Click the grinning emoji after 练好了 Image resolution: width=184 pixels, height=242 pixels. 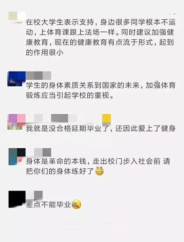99,171
